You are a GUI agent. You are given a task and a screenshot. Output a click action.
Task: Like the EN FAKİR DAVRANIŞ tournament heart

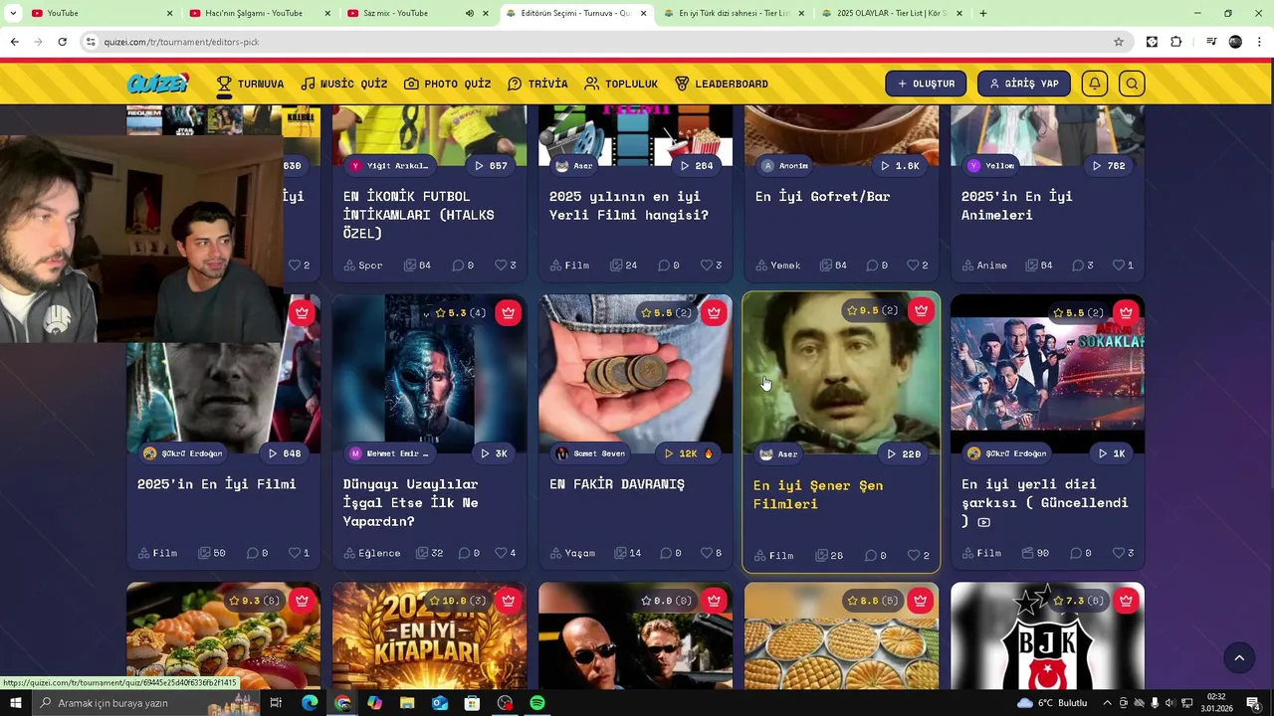point(706,553)
